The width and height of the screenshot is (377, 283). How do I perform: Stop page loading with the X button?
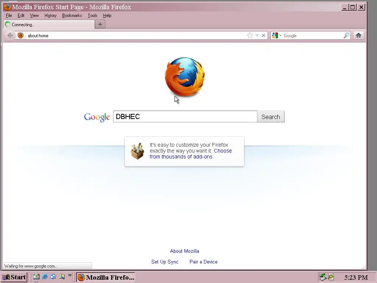click(264, 36)
